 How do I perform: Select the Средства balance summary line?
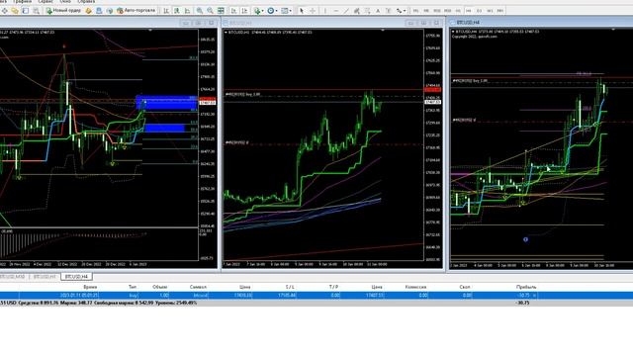coord(316,303)
